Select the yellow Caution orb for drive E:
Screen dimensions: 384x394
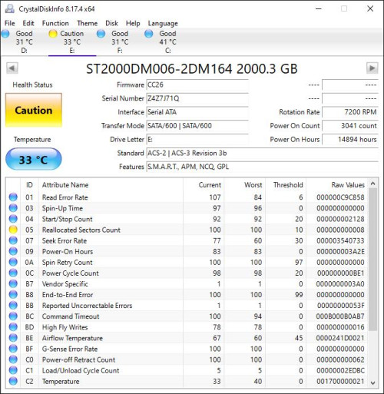[53, 34]
